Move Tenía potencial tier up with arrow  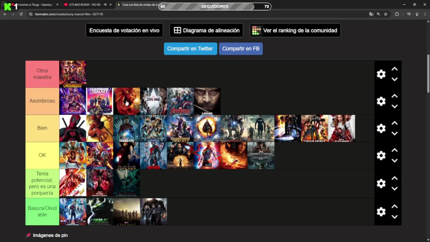pos(395,178)
